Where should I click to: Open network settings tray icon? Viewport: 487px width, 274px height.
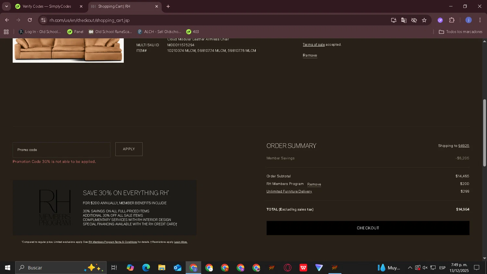[x=433, y=268]
